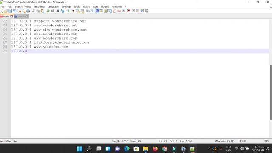Click the Stop Recording macro icon

pyautogui.click(x=133, y=11)
